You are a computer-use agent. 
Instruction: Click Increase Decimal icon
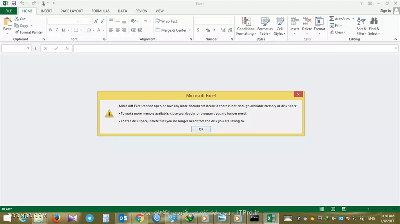pos(223,30)
